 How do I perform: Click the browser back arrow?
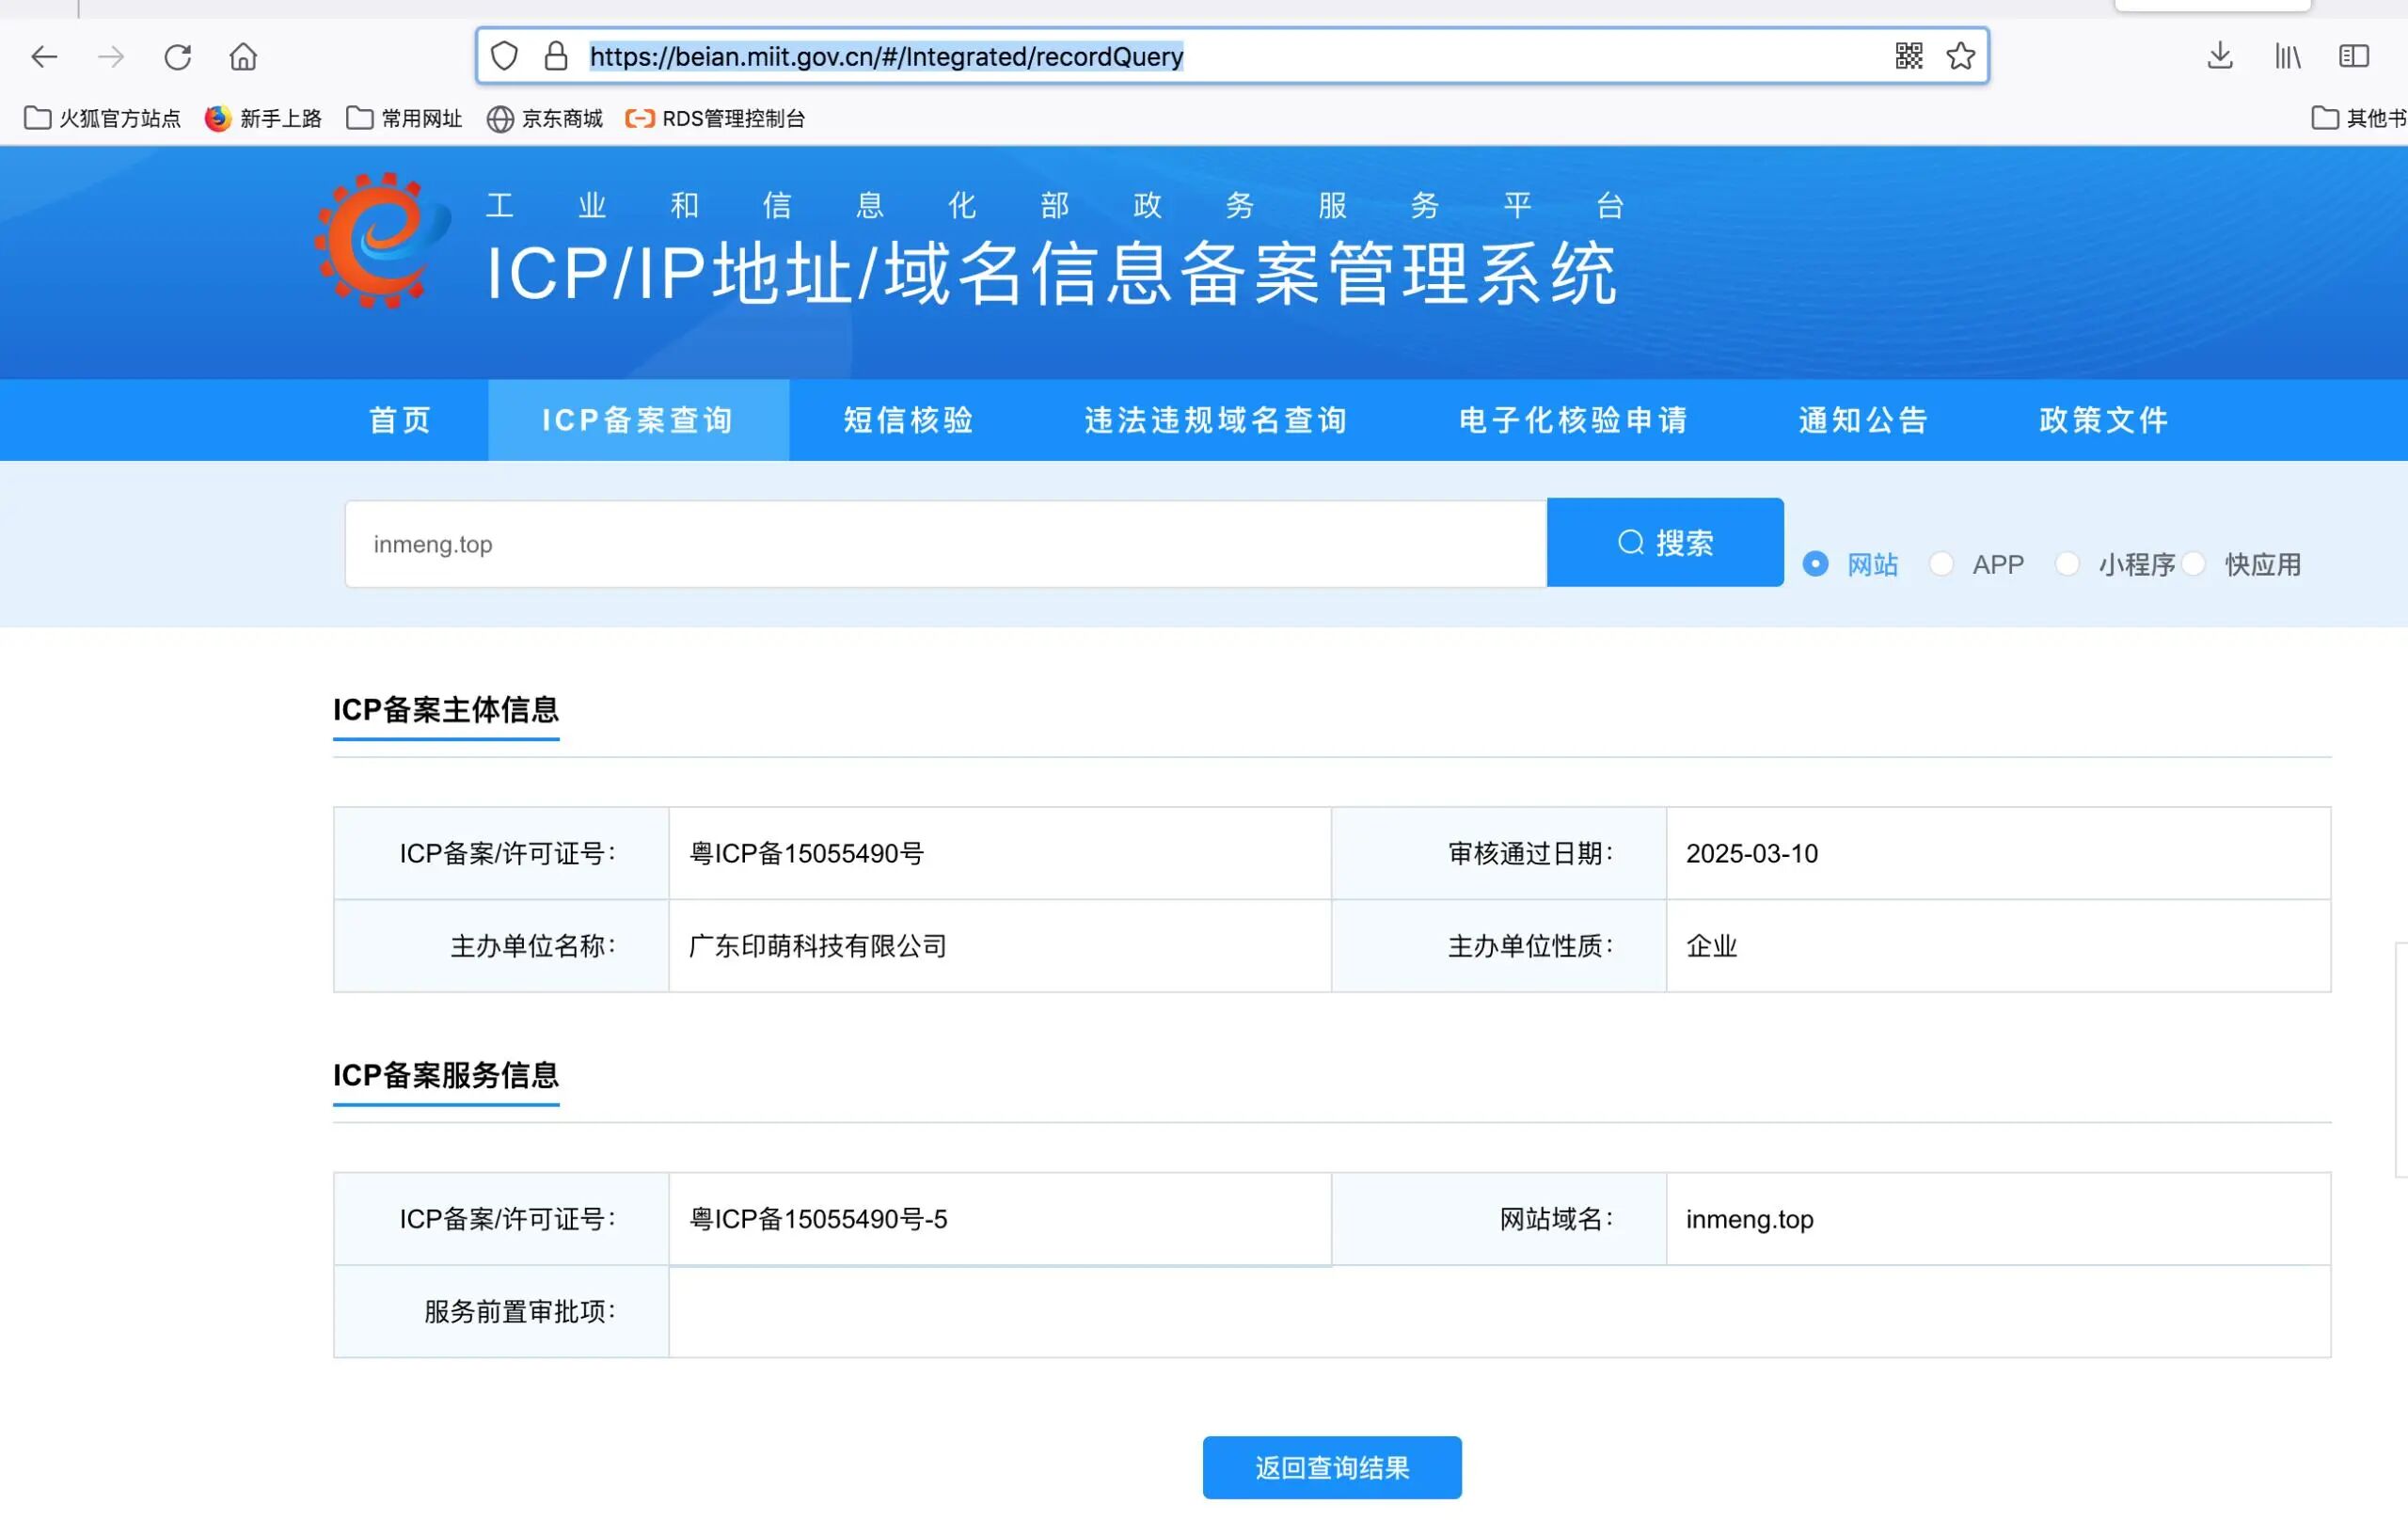coord(44,57)
